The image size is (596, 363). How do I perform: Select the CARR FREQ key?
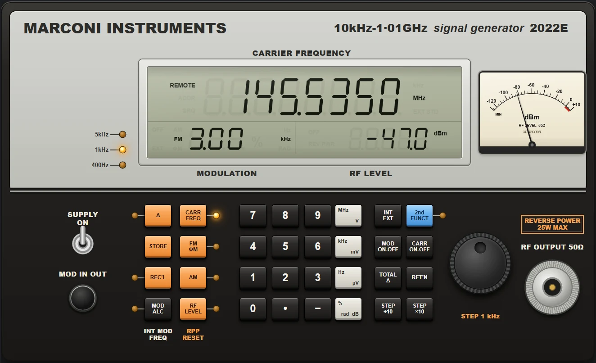[x=193, y=215]
